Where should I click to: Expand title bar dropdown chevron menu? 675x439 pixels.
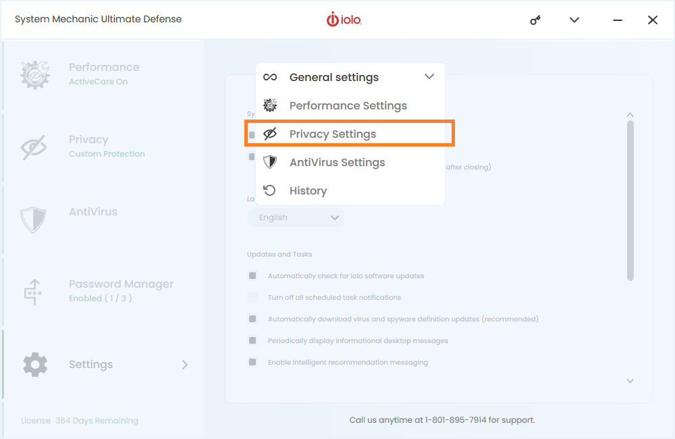(574, 20)
